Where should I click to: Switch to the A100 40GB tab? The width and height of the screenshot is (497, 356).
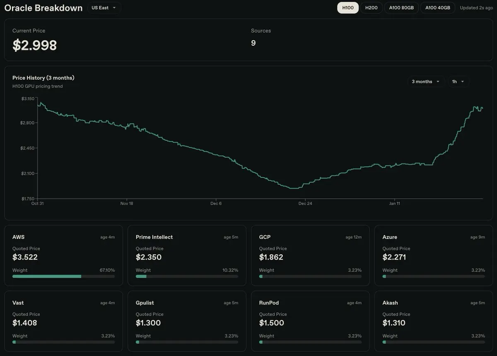437,8
